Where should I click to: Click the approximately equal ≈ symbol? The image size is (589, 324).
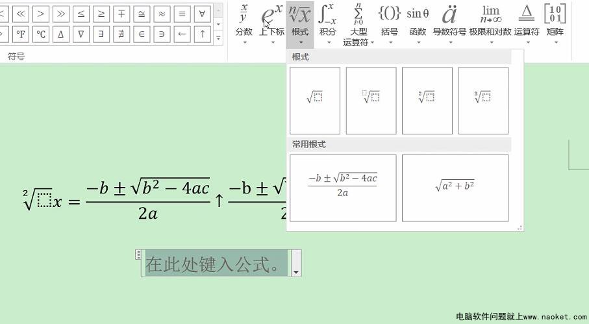click(x=162, y=14)
